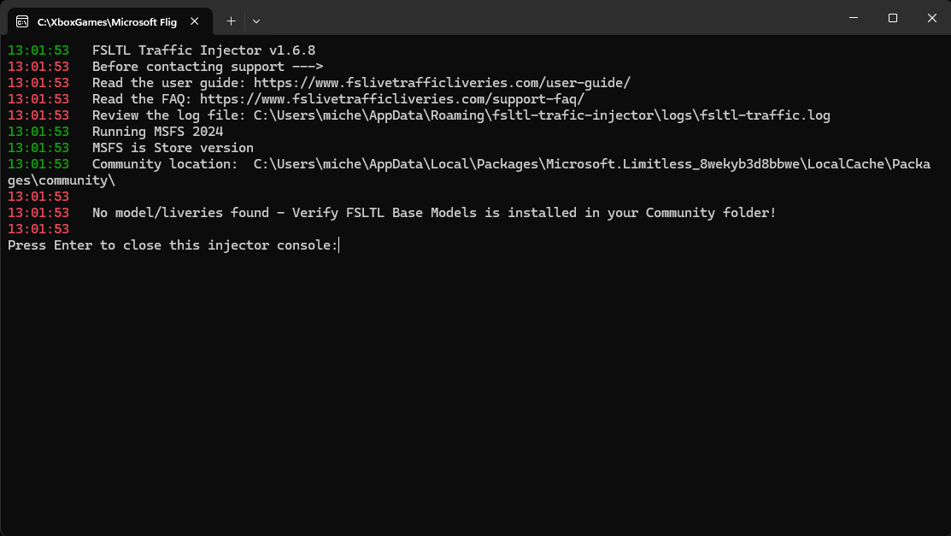Click the 'Running MSFS 2024' line
This screenshot has height=536, width=951.
tap(158, 132)
